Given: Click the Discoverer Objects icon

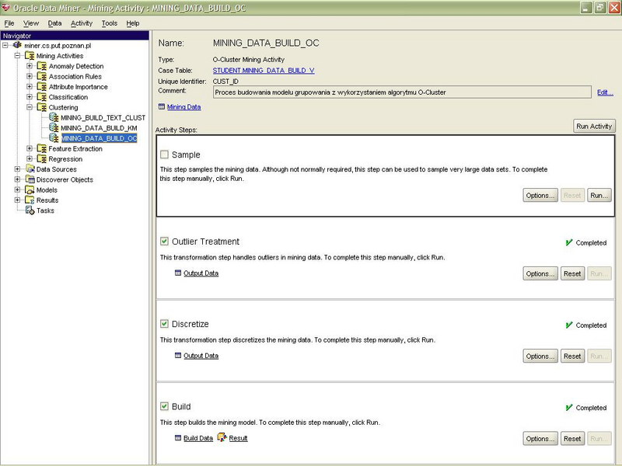Looking at the screenshot, I should point(30,179).
